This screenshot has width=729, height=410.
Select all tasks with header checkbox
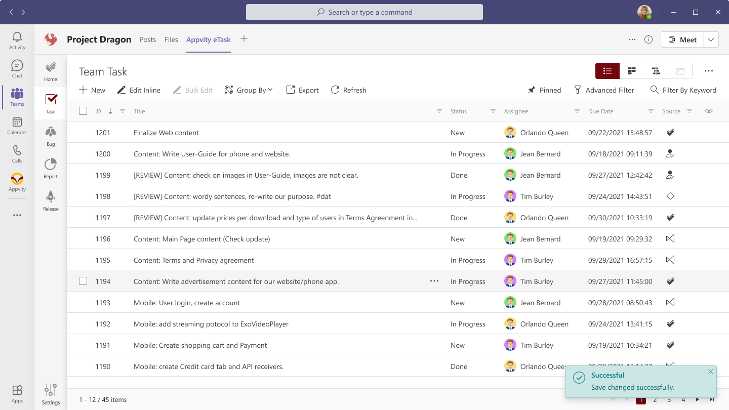click(x=83, y=110)
